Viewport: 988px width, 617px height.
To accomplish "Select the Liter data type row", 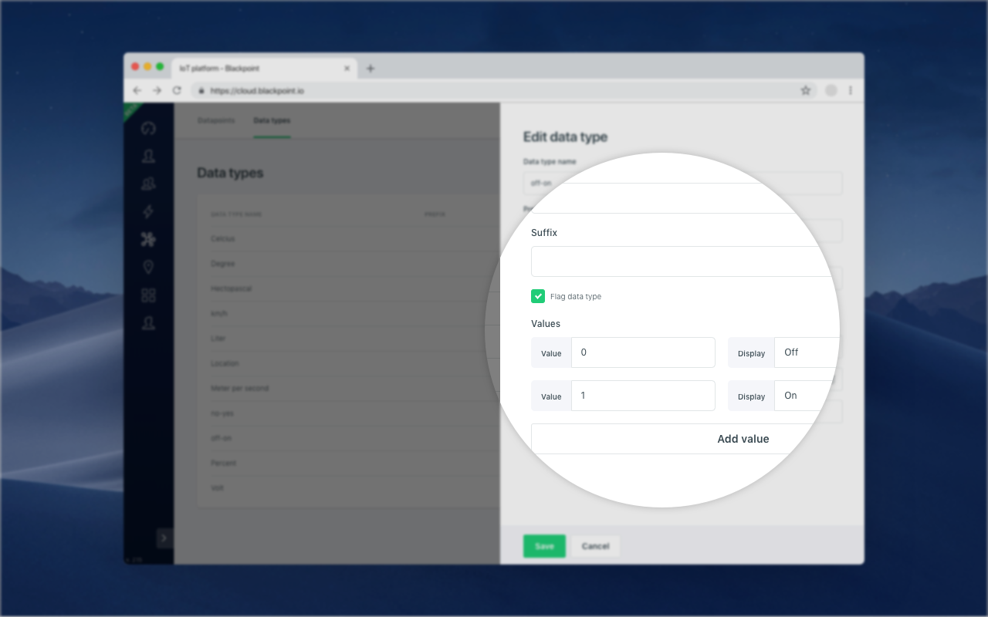I will 348,339.
